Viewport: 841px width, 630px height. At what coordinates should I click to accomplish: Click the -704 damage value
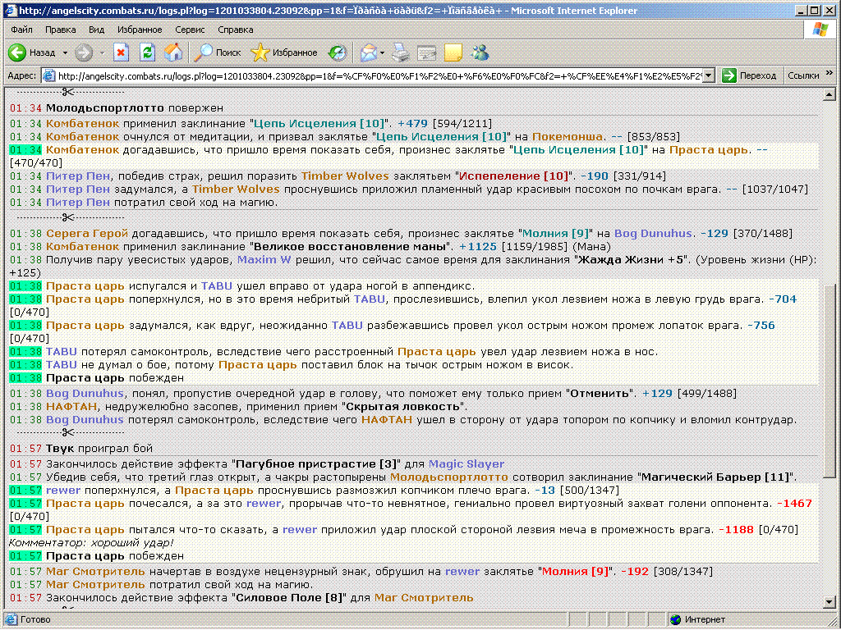click(783, 299)
